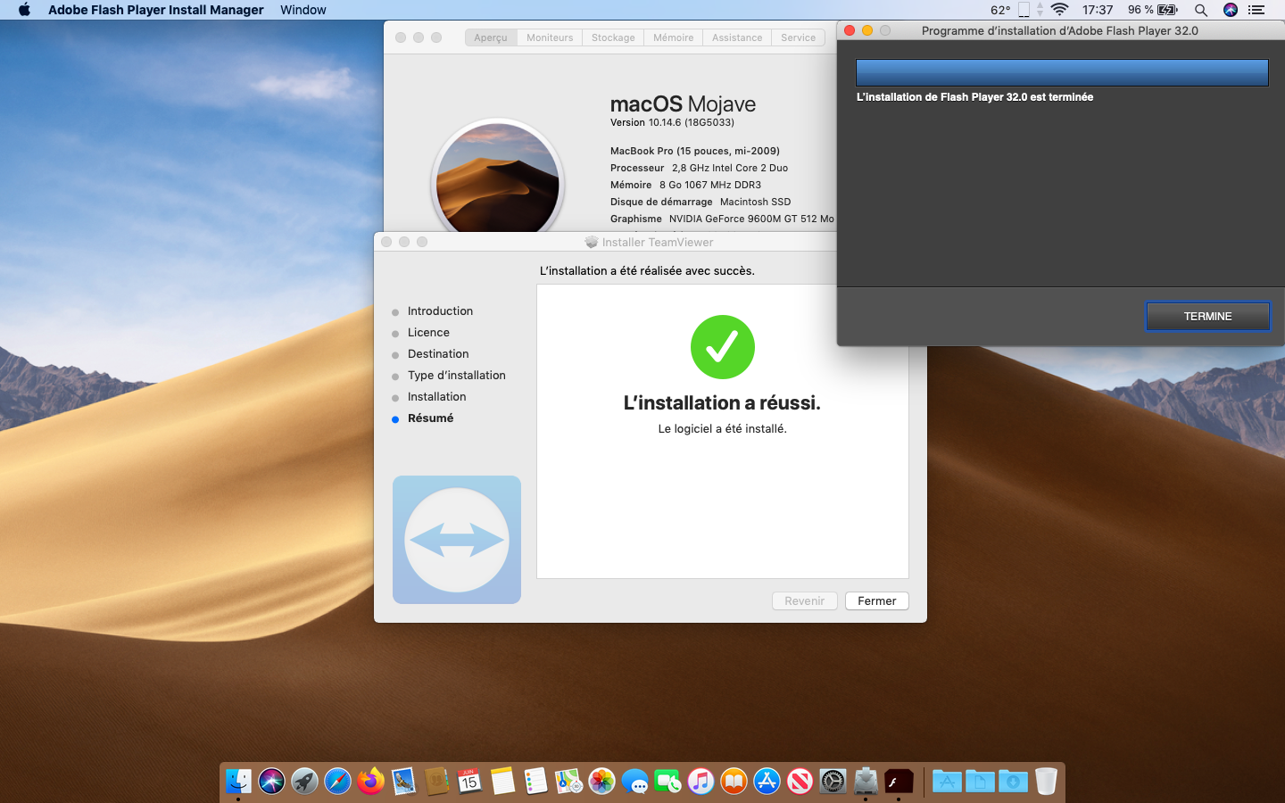Click the green success checkmark icon

[x=723, y=347]
